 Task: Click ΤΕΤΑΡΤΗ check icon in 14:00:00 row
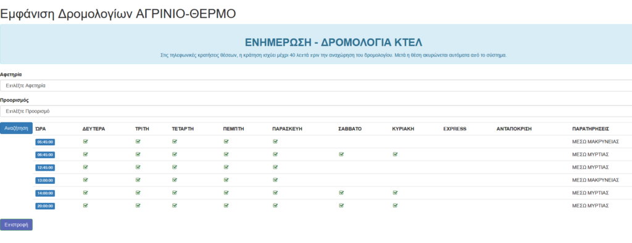tap(175, 193)
